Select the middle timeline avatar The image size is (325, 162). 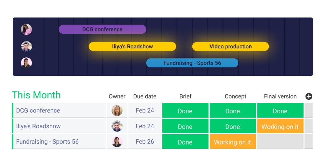26,46
